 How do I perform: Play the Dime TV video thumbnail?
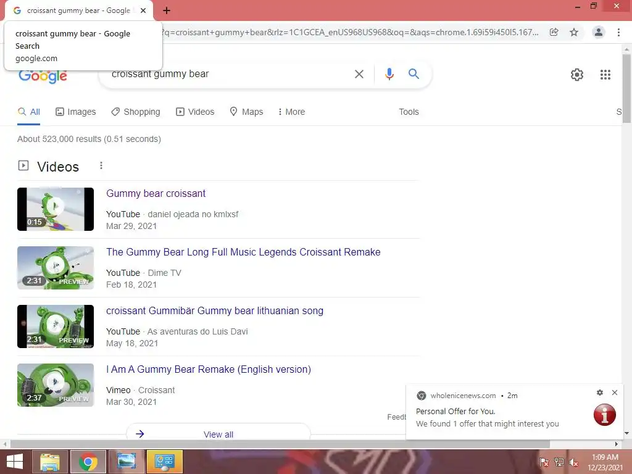coord(56,268)
